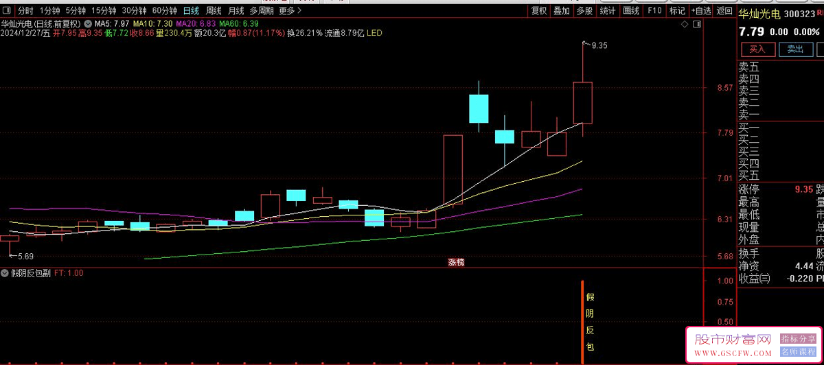Click the LED sector tag

[374, 33]
